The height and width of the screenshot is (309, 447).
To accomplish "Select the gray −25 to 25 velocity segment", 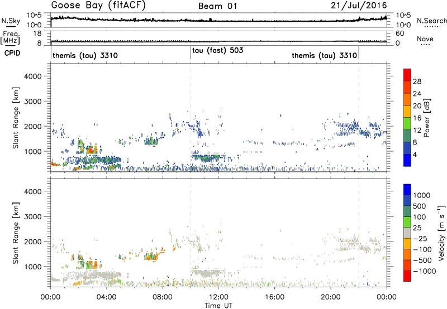I will point(407,233).
